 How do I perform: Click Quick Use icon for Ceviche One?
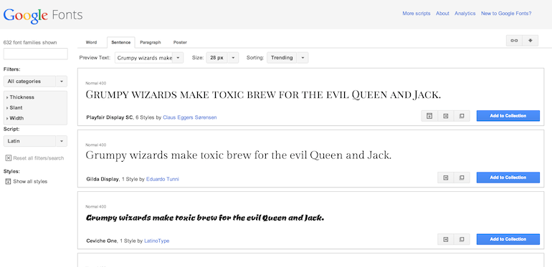[x=446, y=240]
